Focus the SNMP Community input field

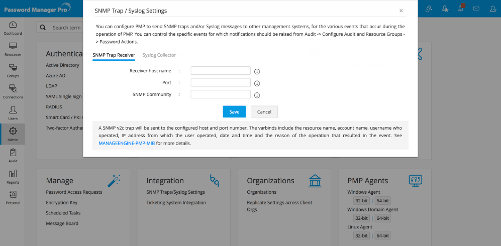coord(221,94)
